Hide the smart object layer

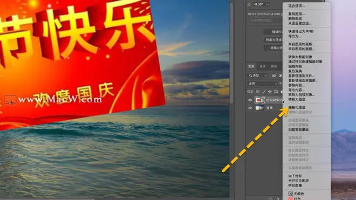250,100
